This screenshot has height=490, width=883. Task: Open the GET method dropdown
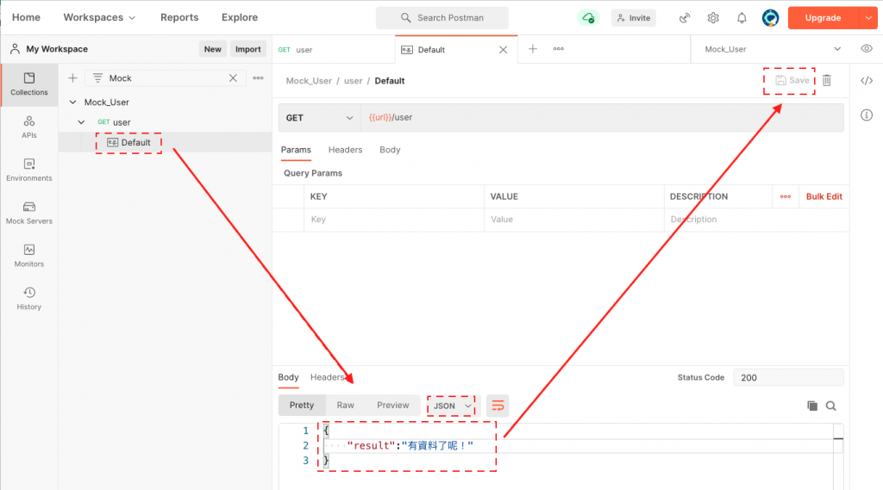coord(319,118)
